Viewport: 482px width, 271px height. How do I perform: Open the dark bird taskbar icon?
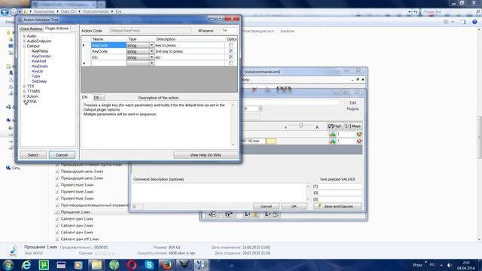coord(184,265)
